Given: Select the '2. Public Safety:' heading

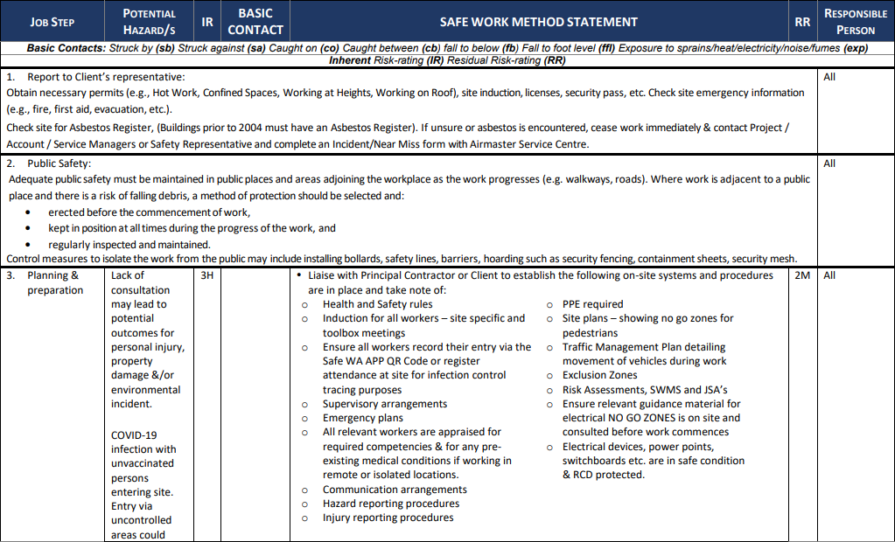Looking at the screenshot, I should pyautogui.click(x=48, y=163).
